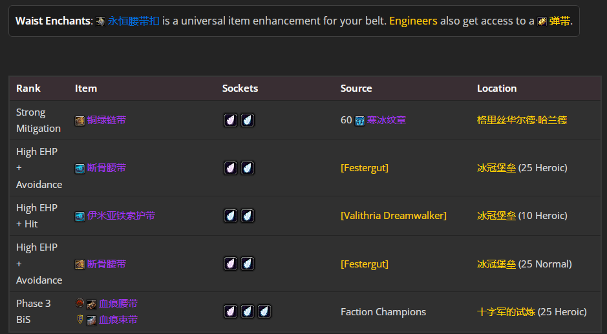The width and height of the screenshot is (607, 334).
Task: Open the 断骨腰带 link in 25 Heroic row
Action: tap(107, 168)
